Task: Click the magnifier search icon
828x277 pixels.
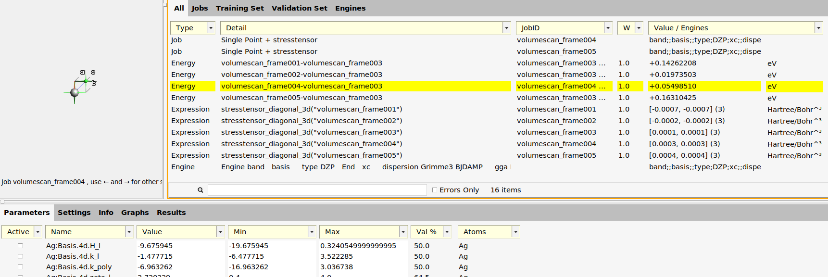Action: click(200, 190)
